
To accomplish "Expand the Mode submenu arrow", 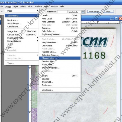I will click(x=38, y=11).
